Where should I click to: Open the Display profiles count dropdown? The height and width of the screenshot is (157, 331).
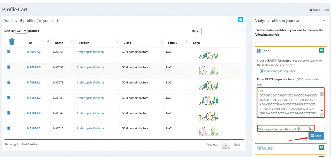(x=21, y=31)
